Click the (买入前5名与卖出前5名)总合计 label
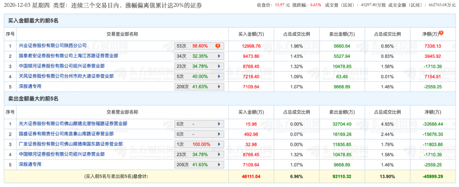Screen dimensions: 459x187 coord(116,176)
